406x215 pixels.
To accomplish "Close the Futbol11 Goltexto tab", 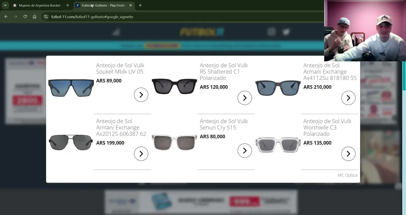I will [130, 5].
